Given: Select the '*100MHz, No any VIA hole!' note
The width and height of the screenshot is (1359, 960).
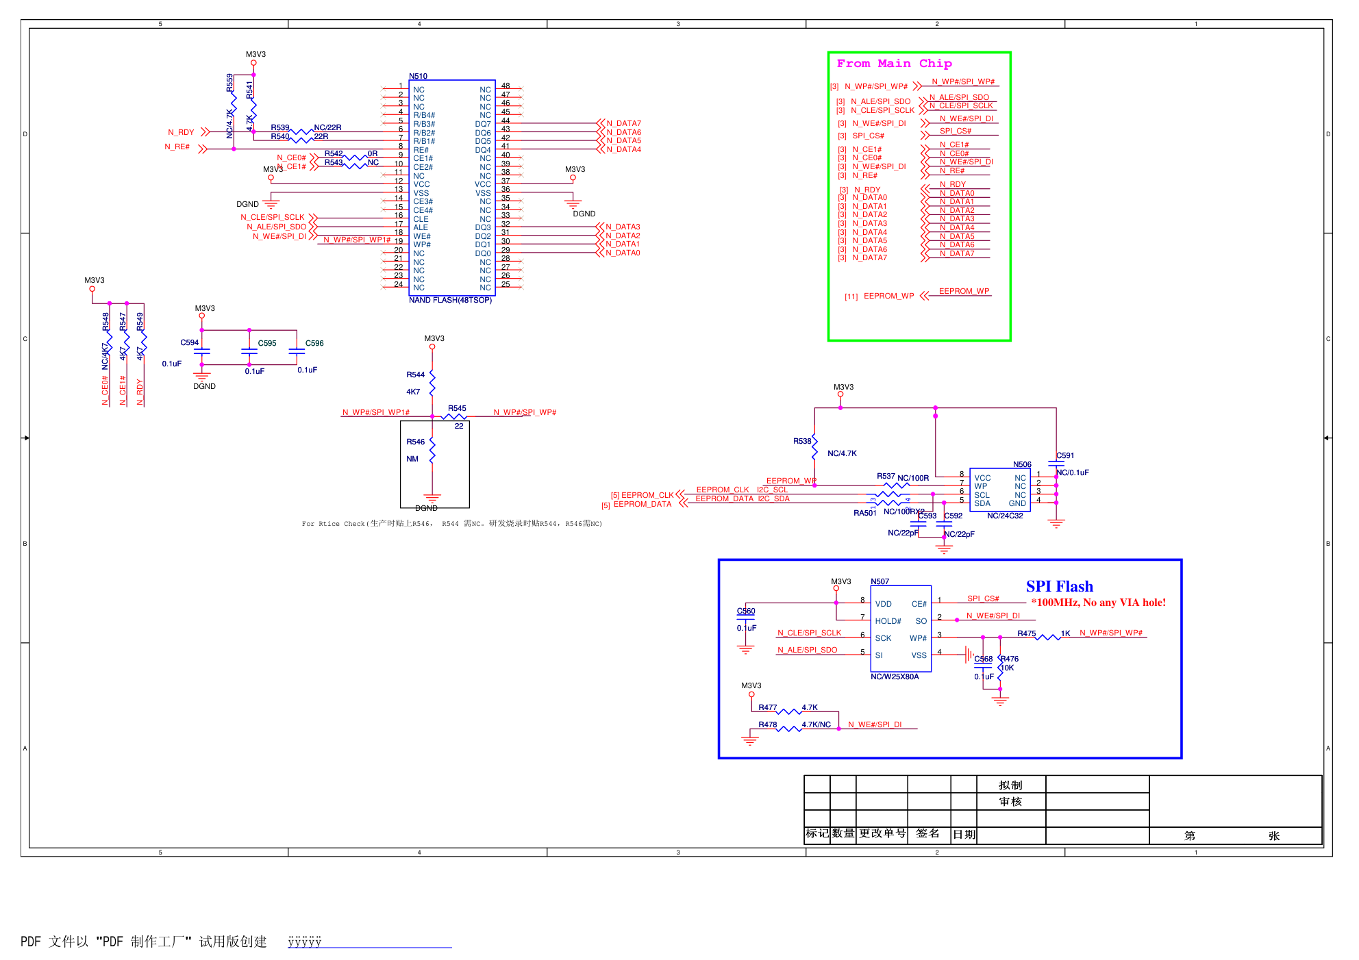Looking at the screenshot, I should click(x=1098, y=603).
